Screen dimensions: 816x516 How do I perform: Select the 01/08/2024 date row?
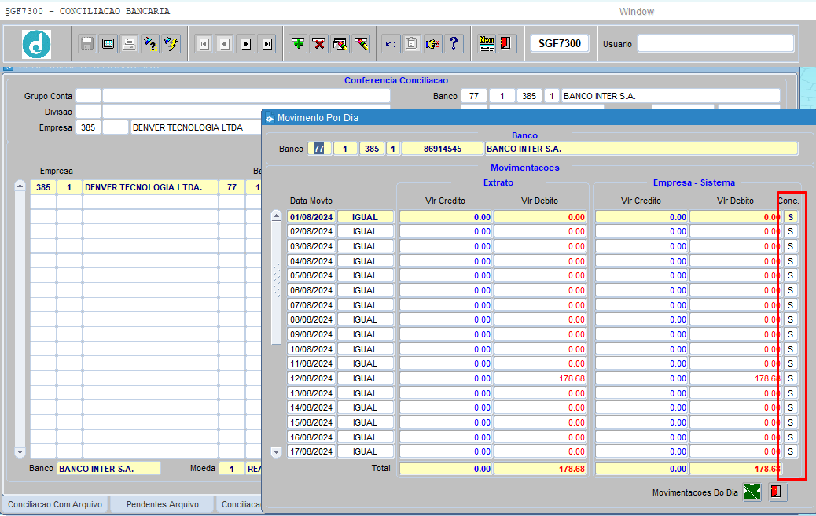pyautogui.click(x=311, y=217)
